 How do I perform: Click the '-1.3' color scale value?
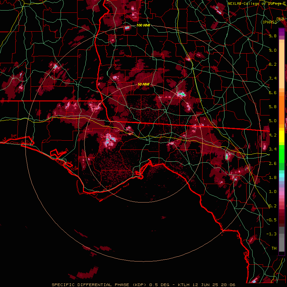271,234
